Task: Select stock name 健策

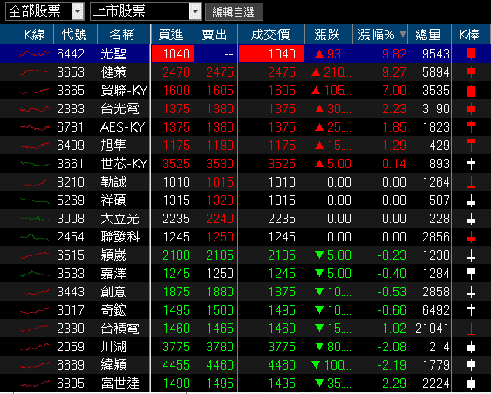Action: [113, 72]
